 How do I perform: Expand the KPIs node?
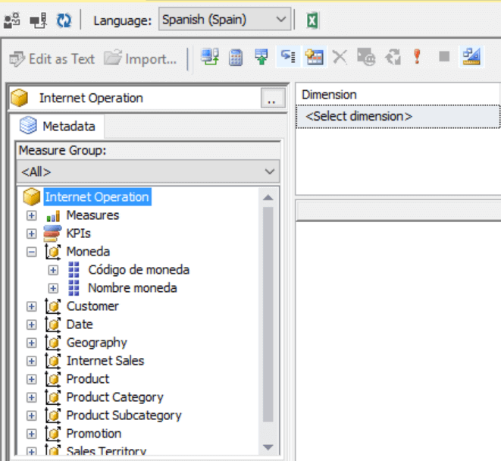click(x=31, y=234)
